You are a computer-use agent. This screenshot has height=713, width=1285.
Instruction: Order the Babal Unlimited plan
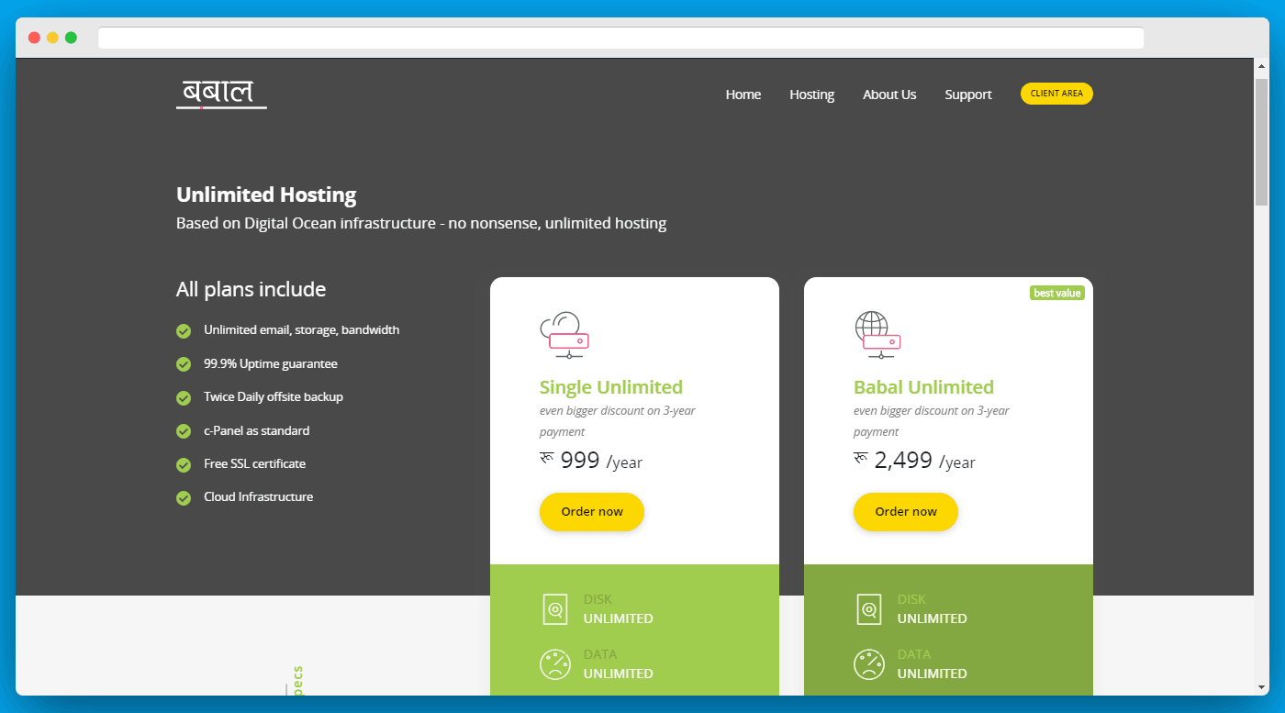[905, 512]
